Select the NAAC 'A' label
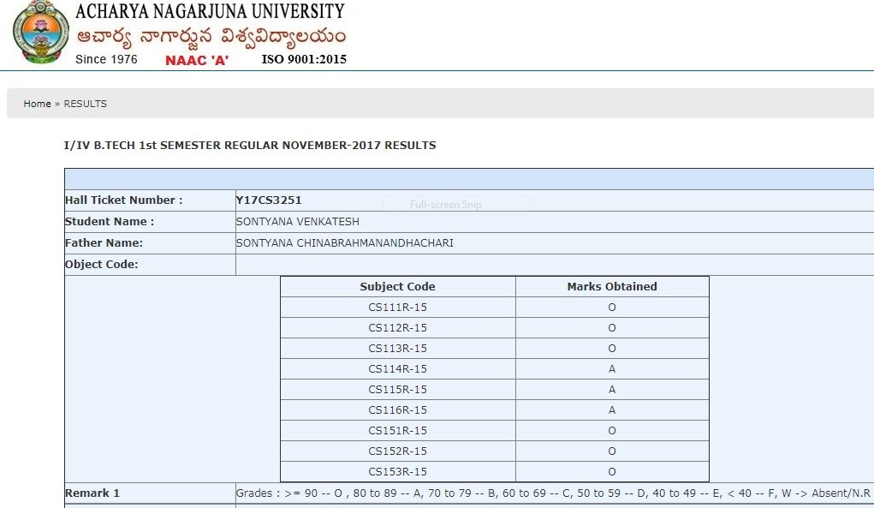Viewport: 874px width, 508px height. [197, 60]
